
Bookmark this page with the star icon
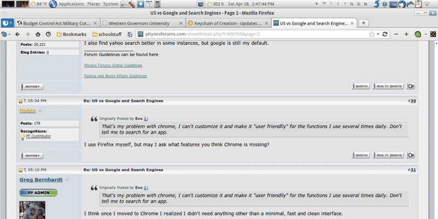coord(372,34)
